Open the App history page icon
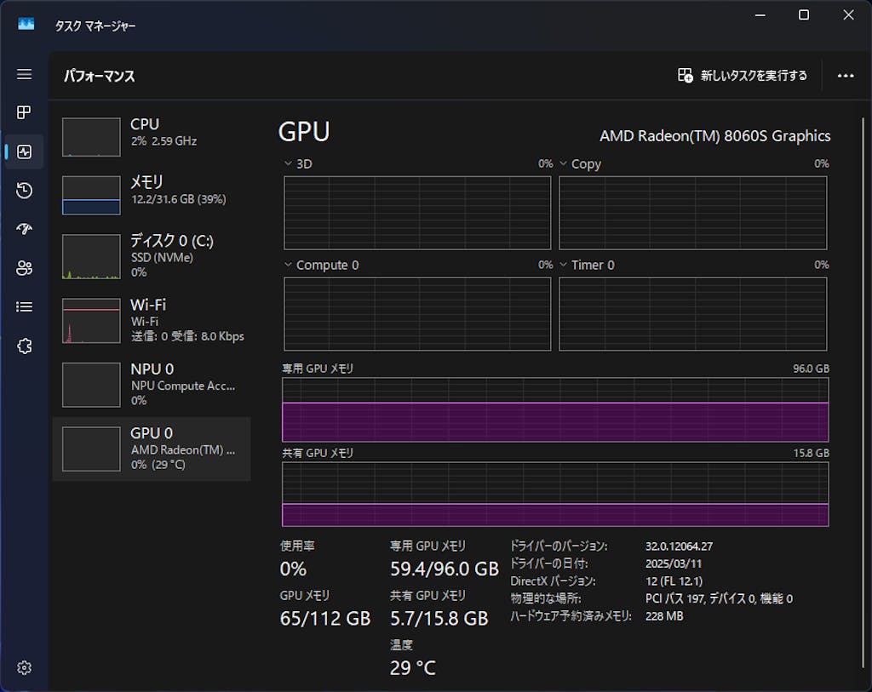Viewport: 872px width, 692px height. tap(24, 191)
